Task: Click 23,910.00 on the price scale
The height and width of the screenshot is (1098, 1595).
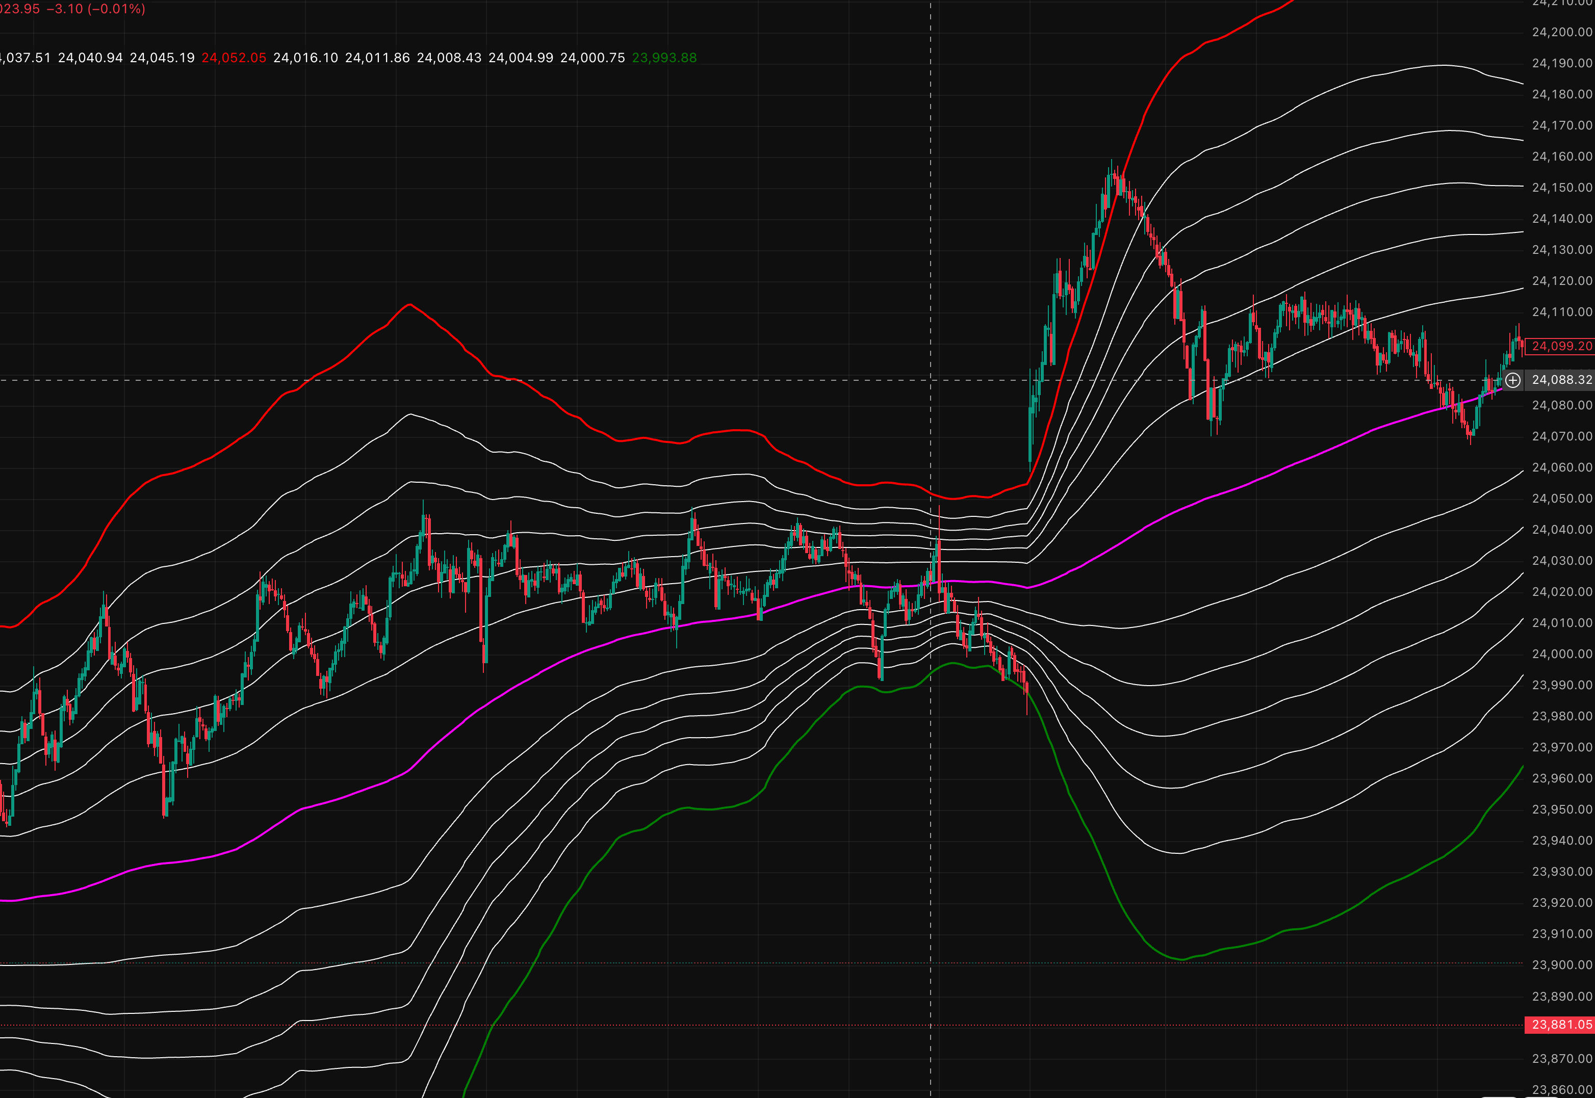Action: [x=1562, y=933]
